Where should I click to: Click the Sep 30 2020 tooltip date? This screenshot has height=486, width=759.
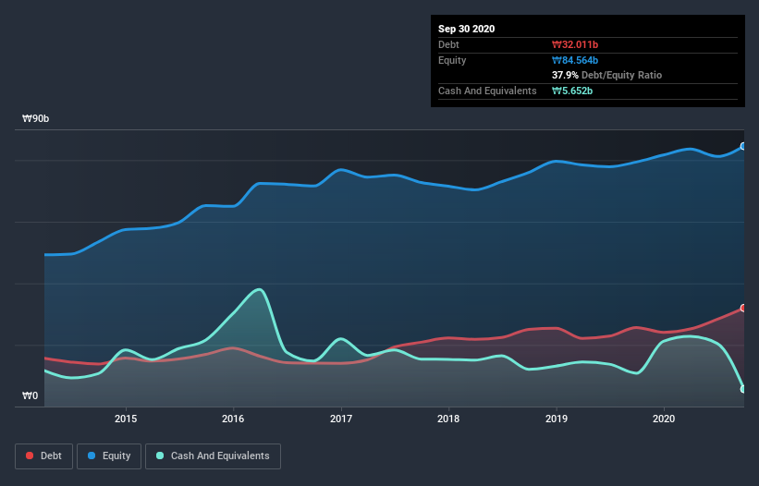coord(466,29)
